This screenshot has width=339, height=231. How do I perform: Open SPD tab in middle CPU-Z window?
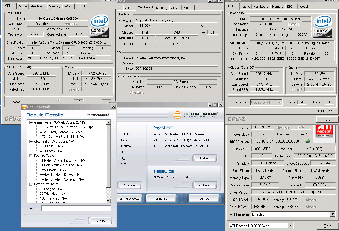pyautogui.click(x=174, y=8)
